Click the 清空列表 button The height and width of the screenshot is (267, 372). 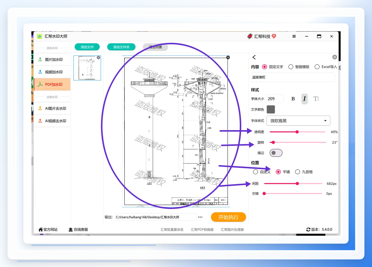point(155,47)
